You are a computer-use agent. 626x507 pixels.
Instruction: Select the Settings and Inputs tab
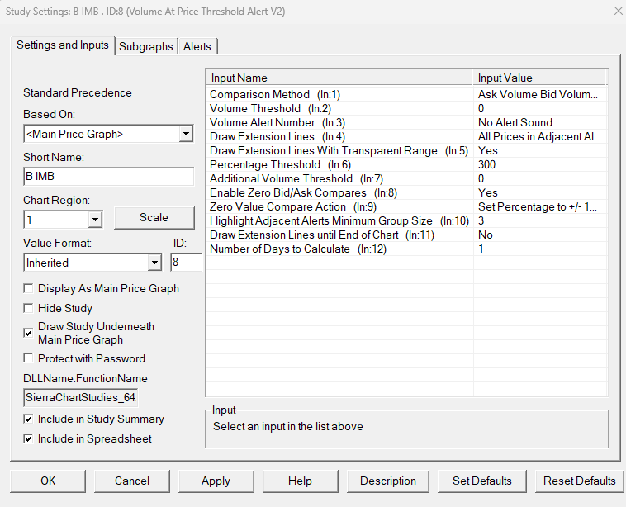(63, 45)
